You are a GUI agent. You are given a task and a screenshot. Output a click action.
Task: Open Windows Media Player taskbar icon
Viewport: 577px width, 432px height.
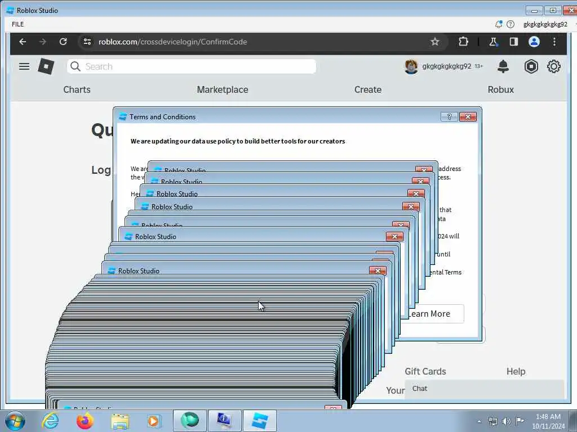coord(154,421)
